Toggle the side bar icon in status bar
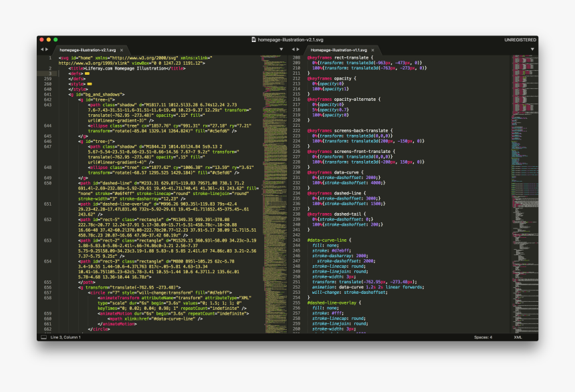575x392 pixels. click(x=43, y=337)
